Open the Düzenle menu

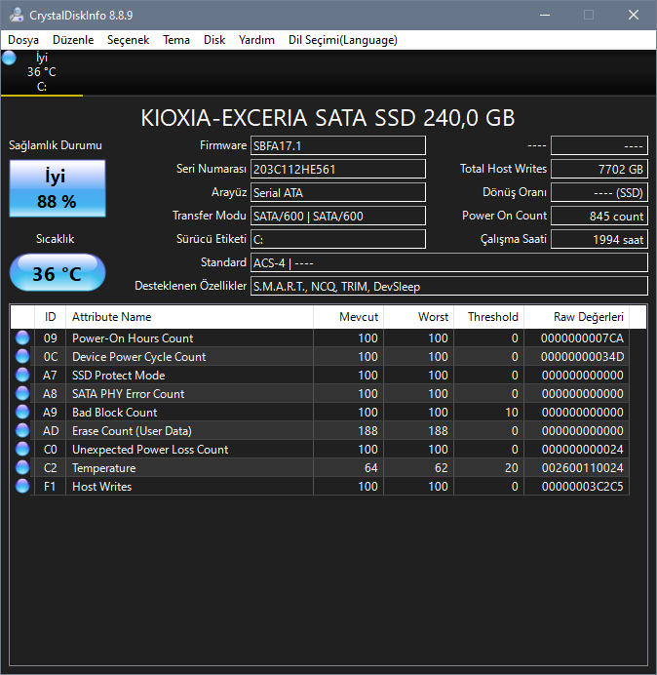coord(73,40)
